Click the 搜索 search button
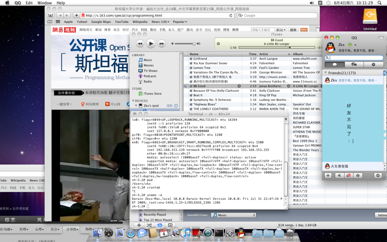Image resolution: width=387 pixels, height=242 pixels. point(293,30)
